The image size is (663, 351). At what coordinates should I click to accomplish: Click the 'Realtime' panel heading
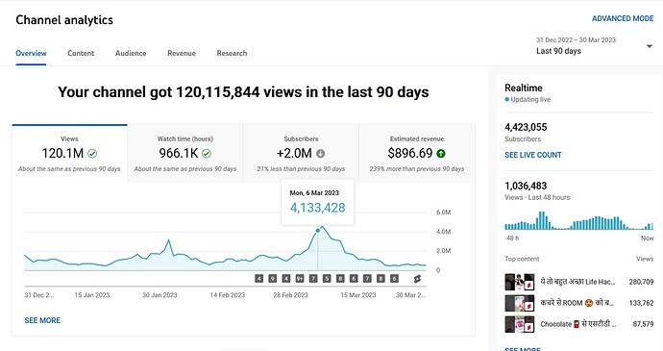point(524,88)
